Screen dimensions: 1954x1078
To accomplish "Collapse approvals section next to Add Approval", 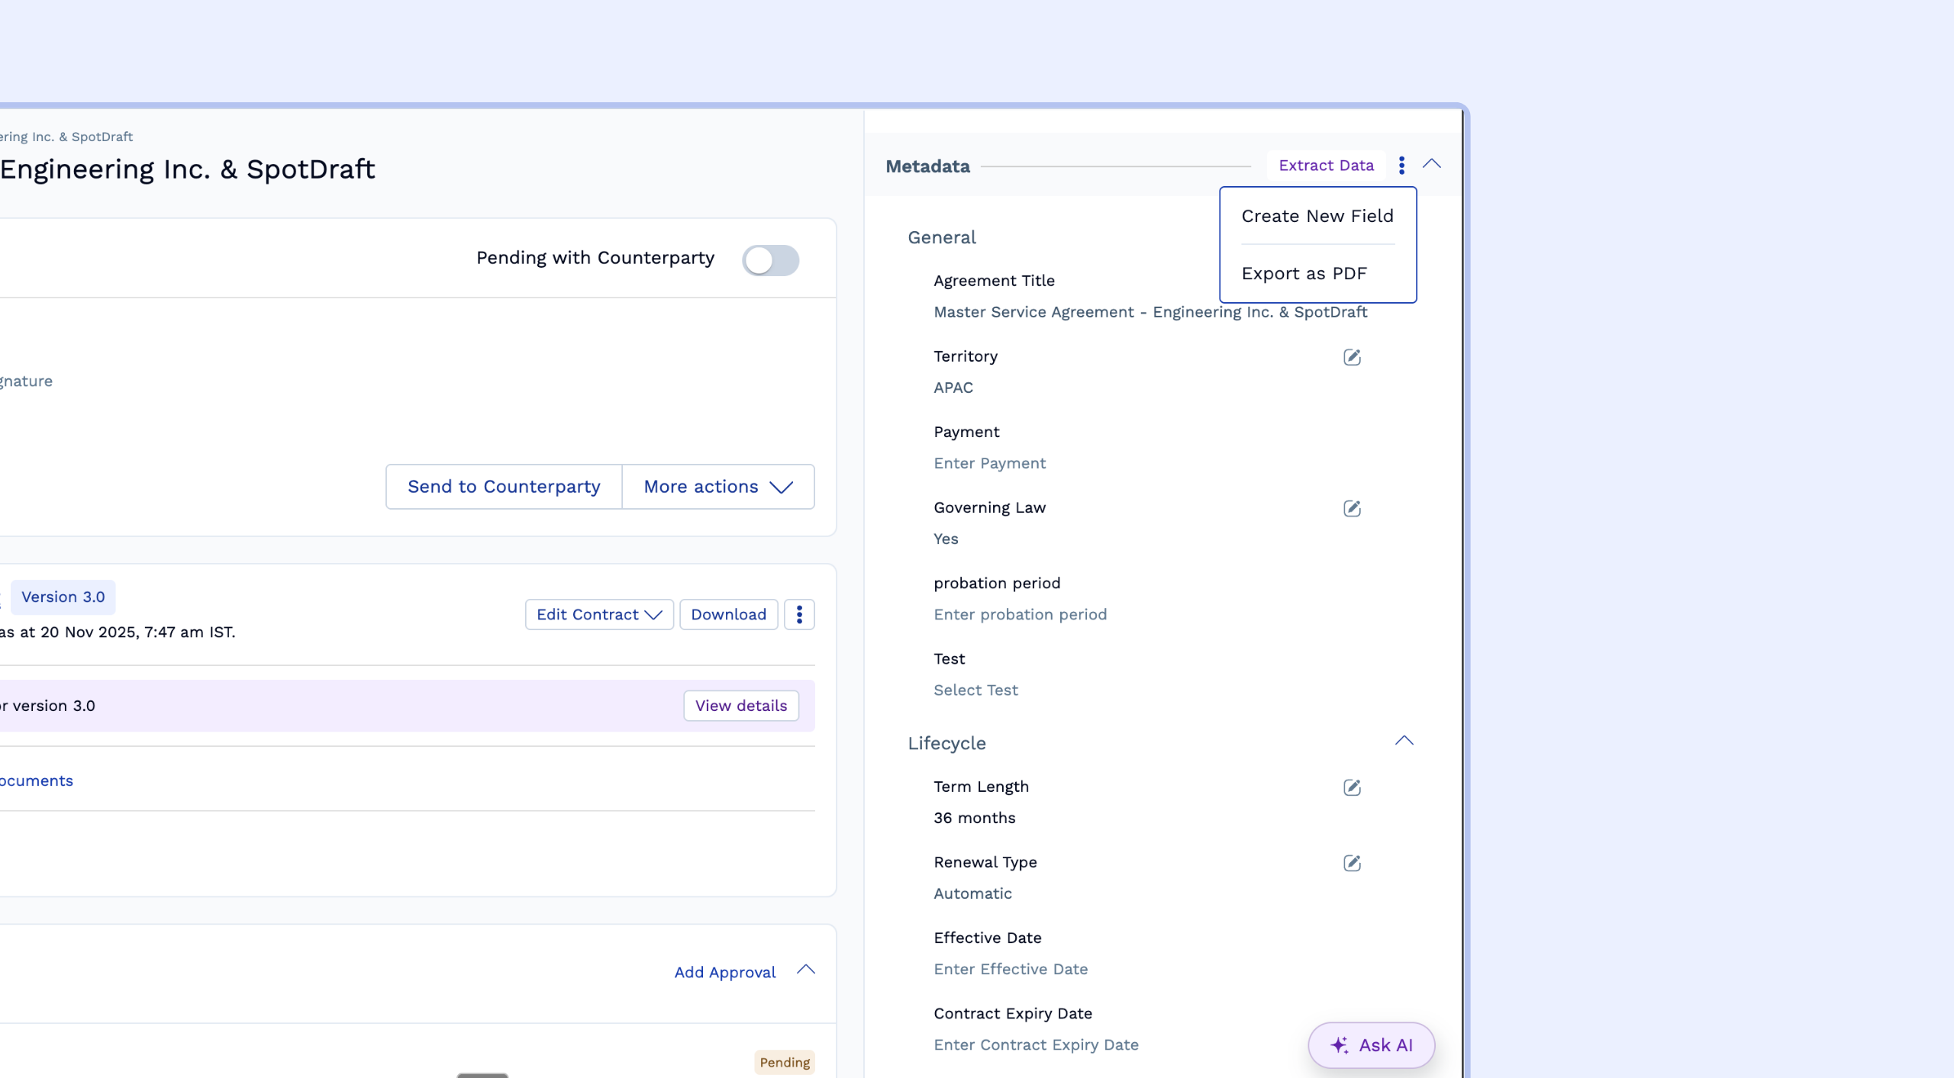I will 806,970.
